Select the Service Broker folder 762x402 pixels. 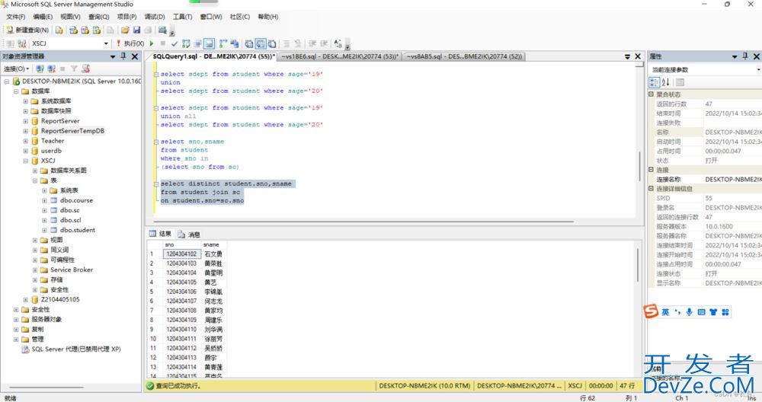tap(72, 270)
